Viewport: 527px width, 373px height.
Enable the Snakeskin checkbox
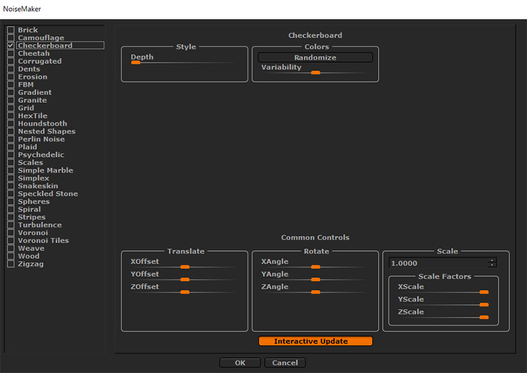pyautogui.click(x=11, y=186)
